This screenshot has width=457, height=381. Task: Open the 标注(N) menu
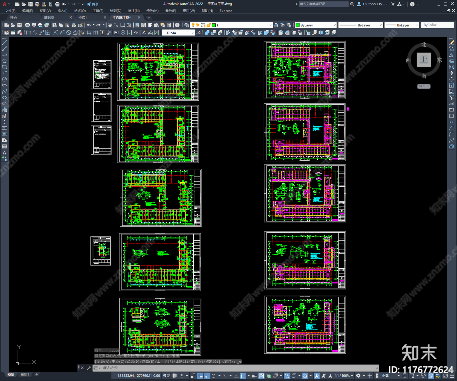(134, 11)
